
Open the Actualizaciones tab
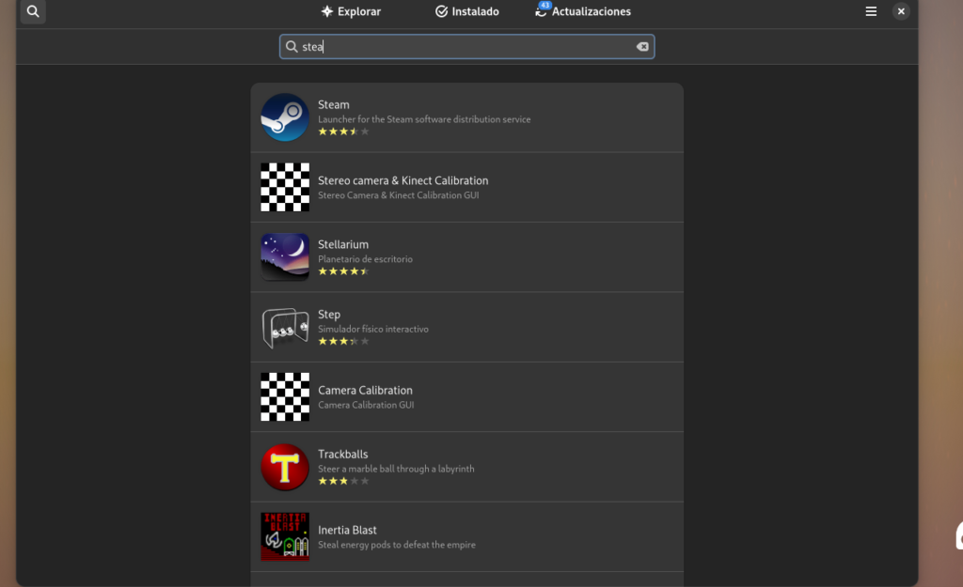582,11
